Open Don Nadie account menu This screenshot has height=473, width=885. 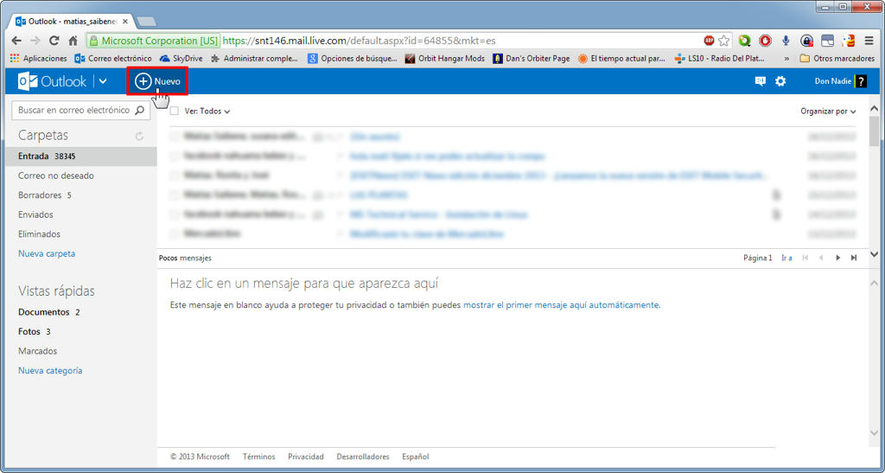[x=840, y=81]
